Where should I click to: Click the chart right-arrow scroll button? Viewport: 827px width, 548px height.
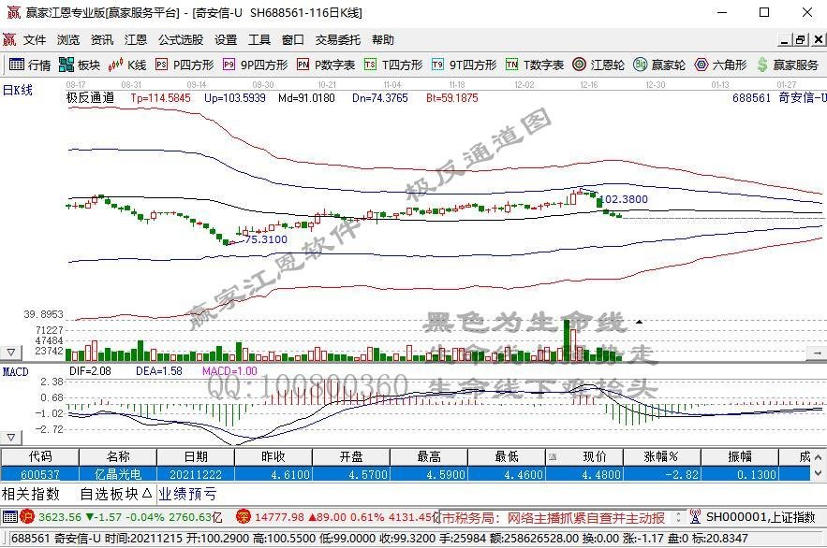(817, 353)
